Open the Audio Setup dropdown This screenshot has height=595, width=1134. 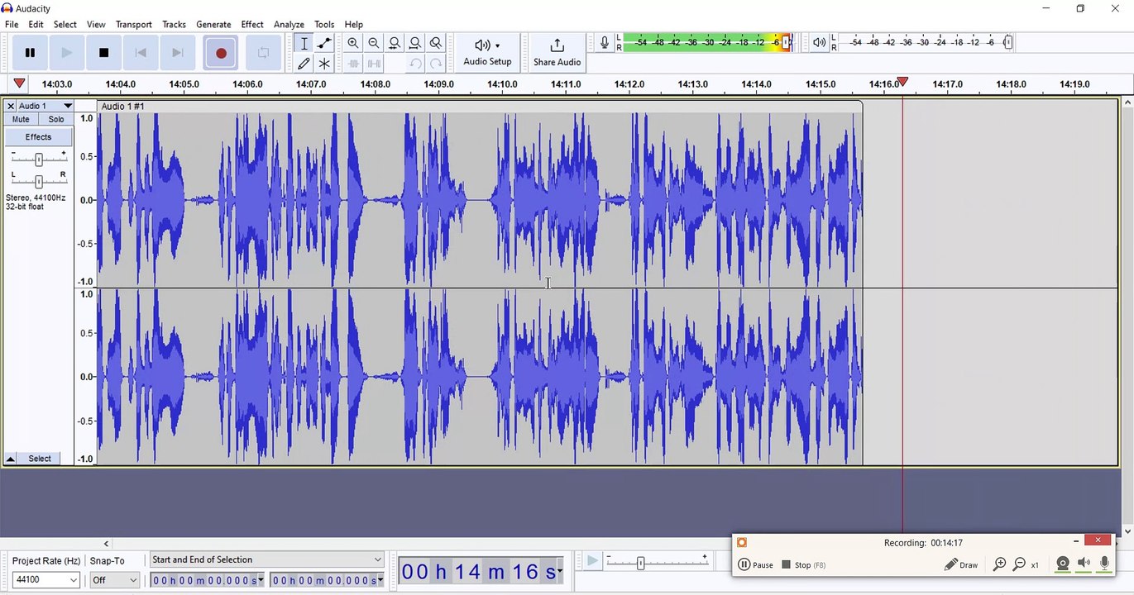[x=487, y=53]
